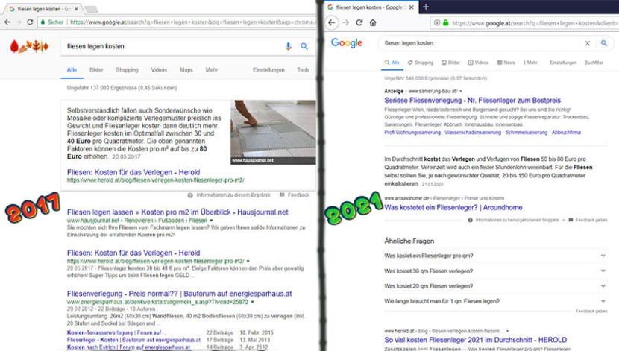
Task: Open 'Fliesen legen lassen » Kosten pro m2' Hausjournal result
Action: click(177, 212)
